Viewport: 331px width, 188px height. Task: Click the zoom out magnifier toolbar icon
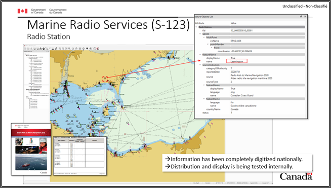pyautogui.click(x=63, y=49)
